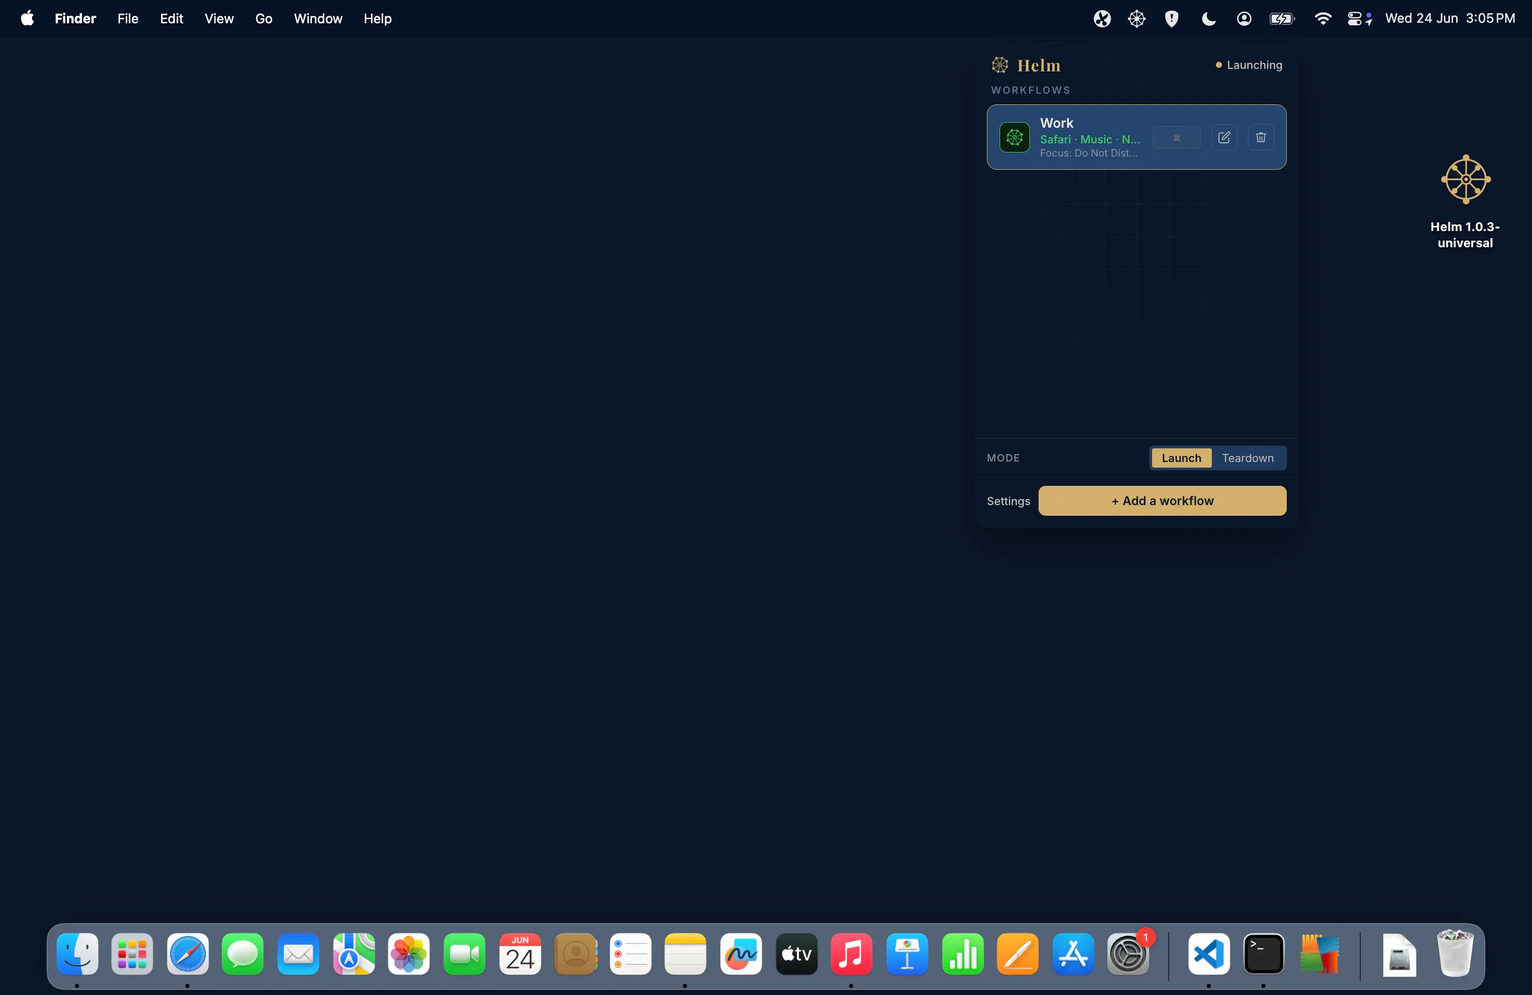
Task: Delete the Work workflow via trash icon
Action: 1260,137
